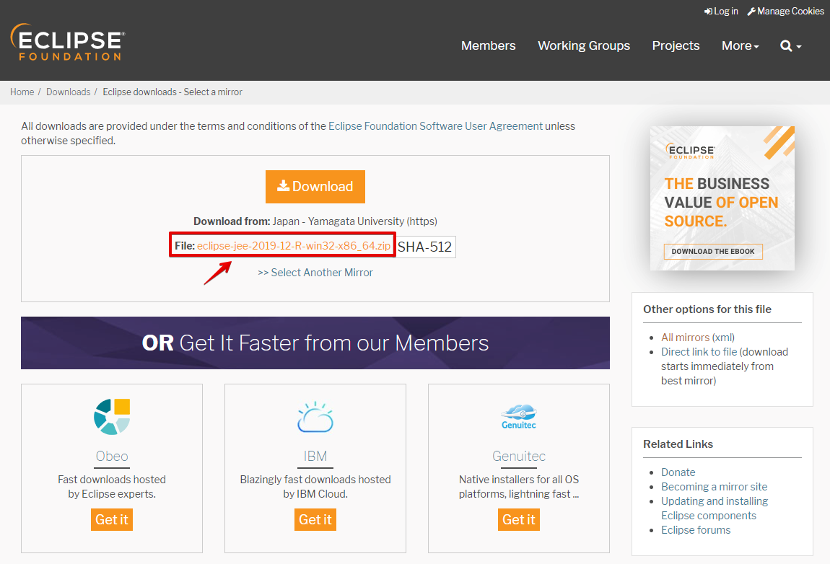Open Updating and installing Eclipse components link
This screenshot has height=564, width=830.
coord(714,508)
